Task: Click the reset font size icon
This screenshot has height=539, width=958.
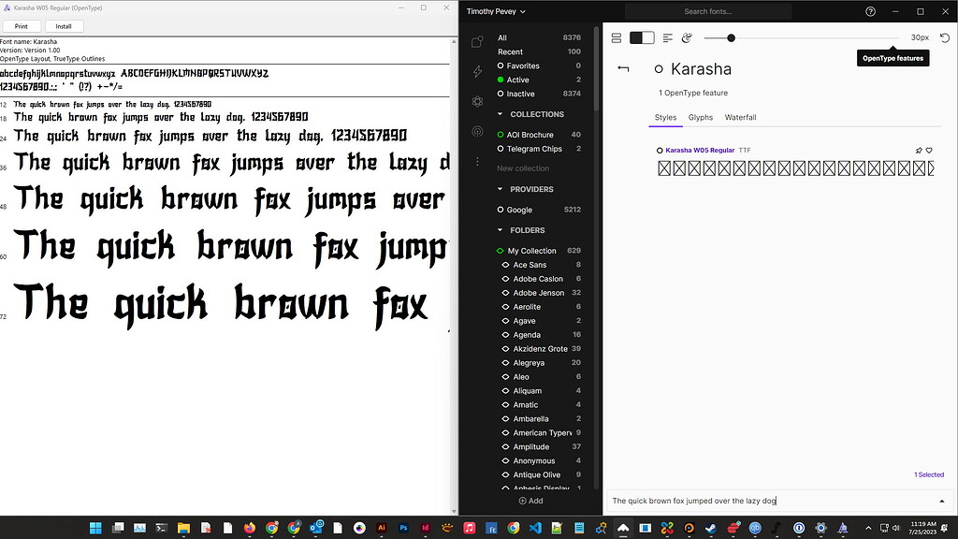Action: [x=945, y=37]
